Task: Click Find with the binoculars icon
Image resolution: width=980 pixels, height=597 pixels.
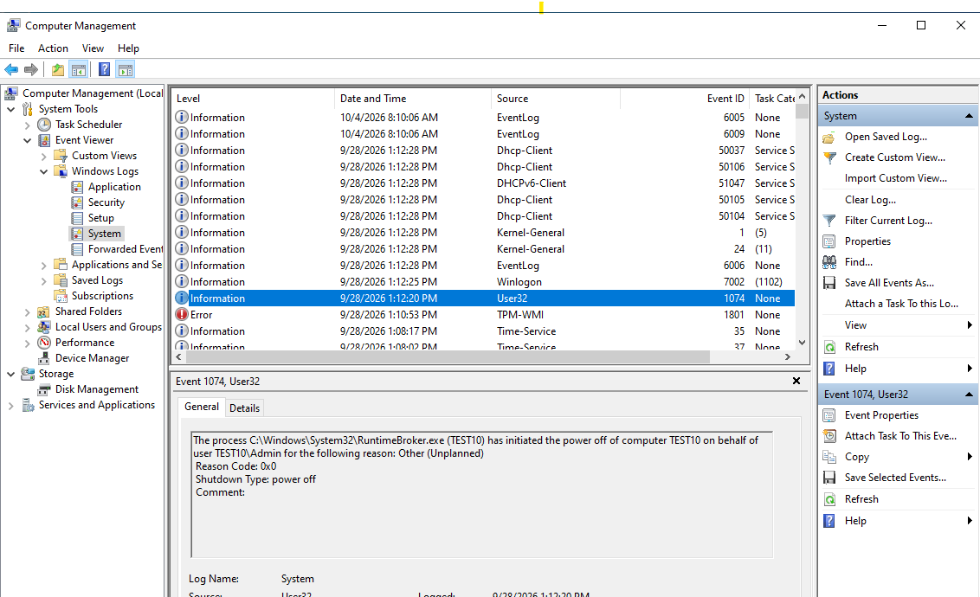Action: point(858,261)
